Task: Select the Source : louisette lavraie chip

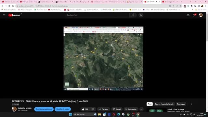Action: pyautogui.click(x=164, y=104)
